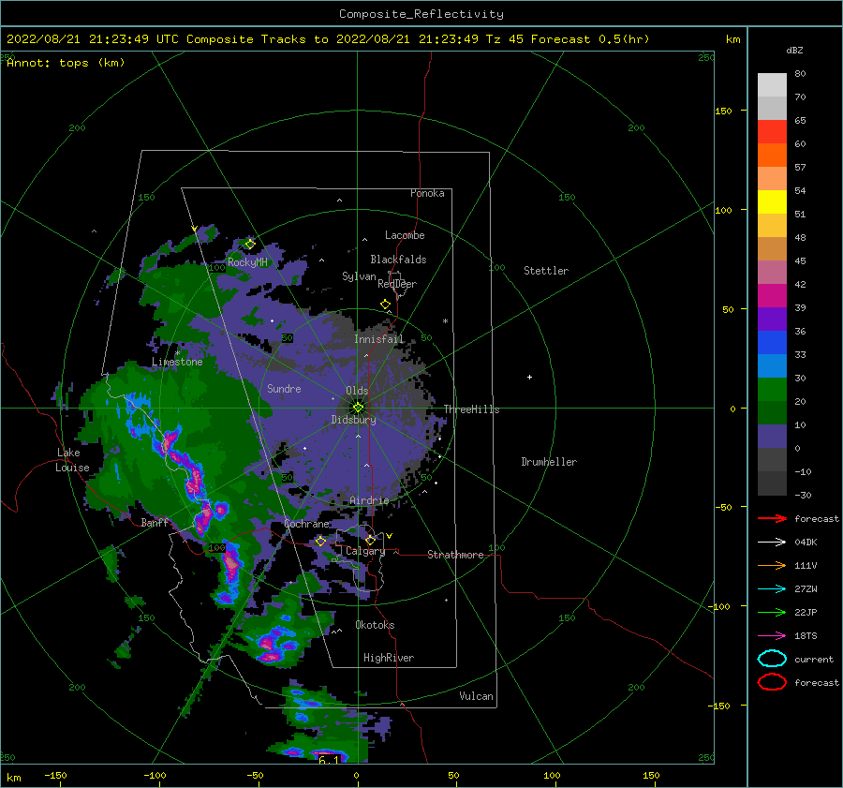The image size is (843, 788).
Task: Click the Drumheller label
Action: (x=549, y=462)
